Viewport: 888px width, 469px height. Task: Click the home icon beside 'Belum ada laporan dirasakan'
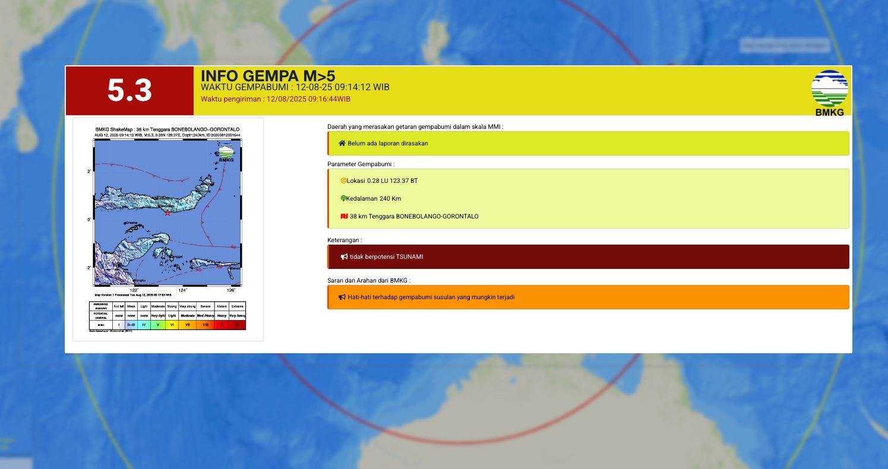click(342, 143)
